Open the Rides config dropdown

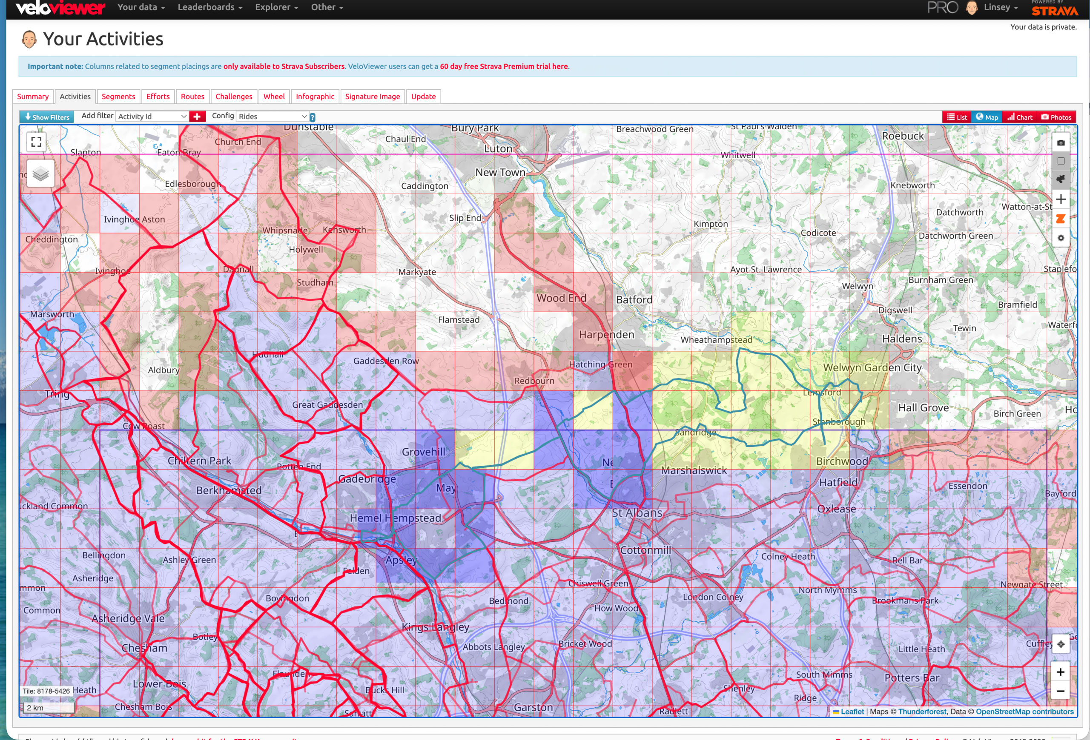[272, 117]
